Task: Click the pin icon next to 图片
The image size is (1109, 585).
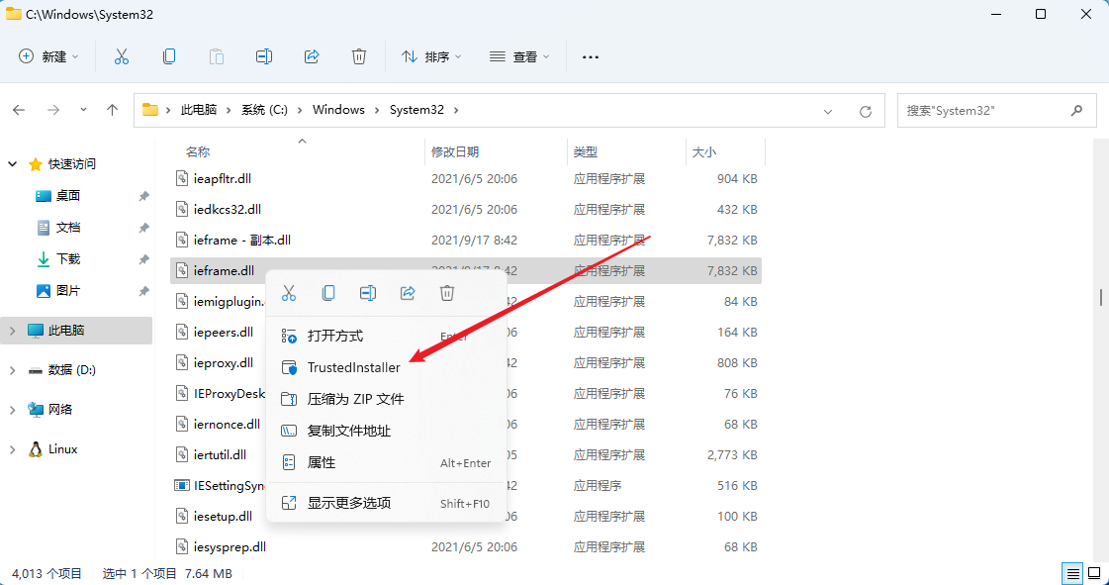Action: click(143, 291)
